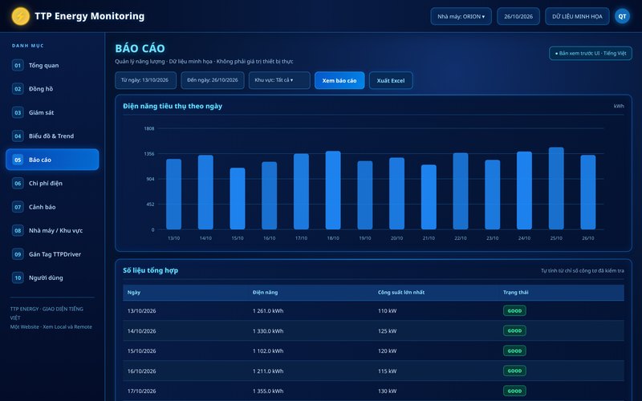Viewport: 642px width, 401px height.
Task: Open Người dùng page
Action: (52, 277)
